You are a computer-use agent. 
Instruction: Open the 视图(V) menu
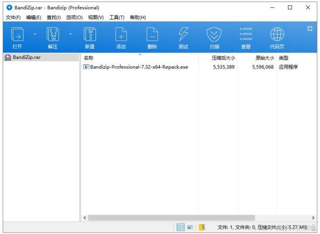click(96, 18)
